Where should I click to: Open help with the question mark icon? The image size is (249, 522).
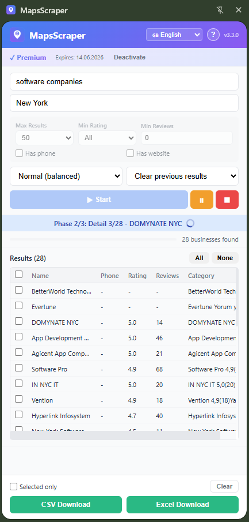[213, 35]
